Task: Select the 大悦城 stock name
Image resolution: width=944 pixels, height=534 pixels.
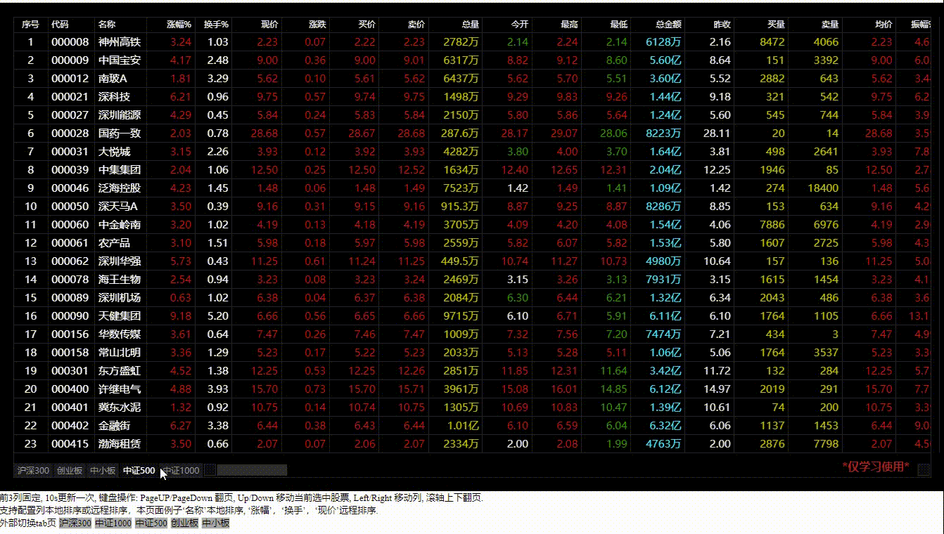Action: [x=115, y=152]
